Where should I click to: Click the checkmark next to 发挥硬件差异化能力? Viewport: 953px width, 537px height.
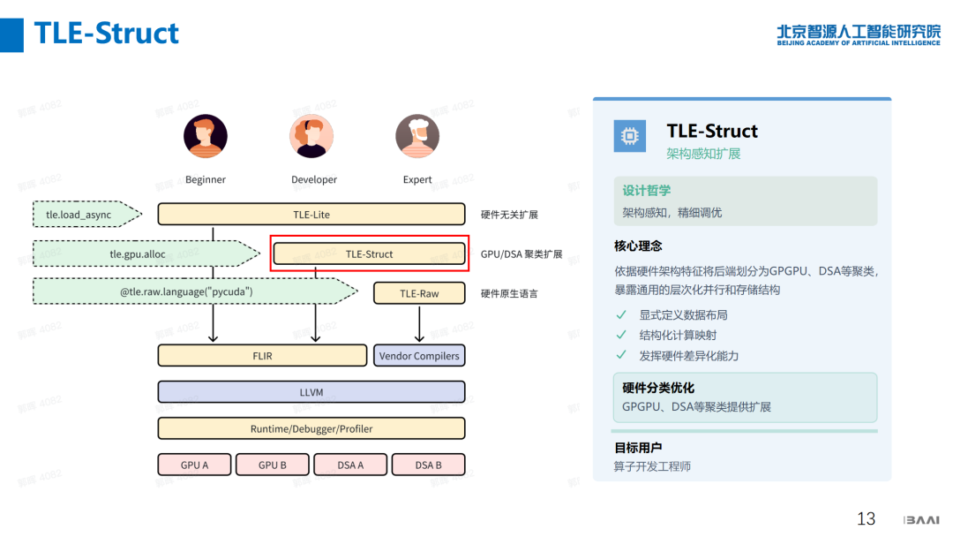pyautogui.click(x=621, y=354)
